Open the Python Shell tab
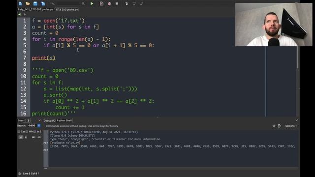 coord(64,120)
